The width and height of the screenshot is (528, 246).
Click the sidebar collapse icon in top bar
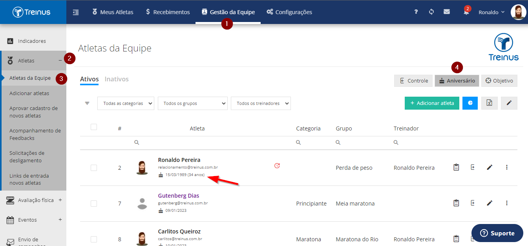[76, 12]
